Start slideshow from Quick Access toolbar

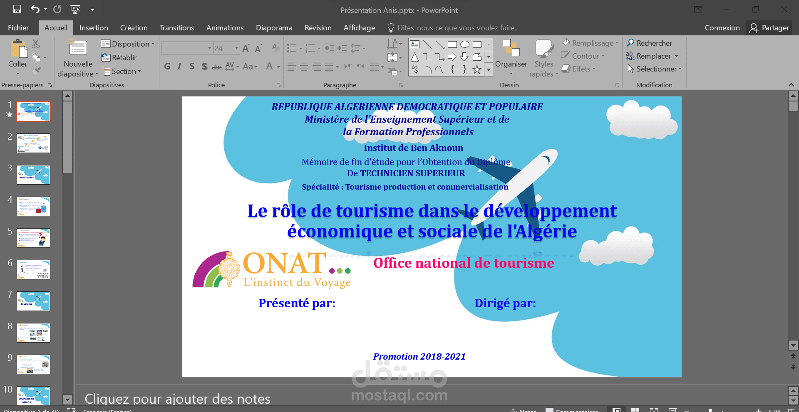(x=75, y=9)
